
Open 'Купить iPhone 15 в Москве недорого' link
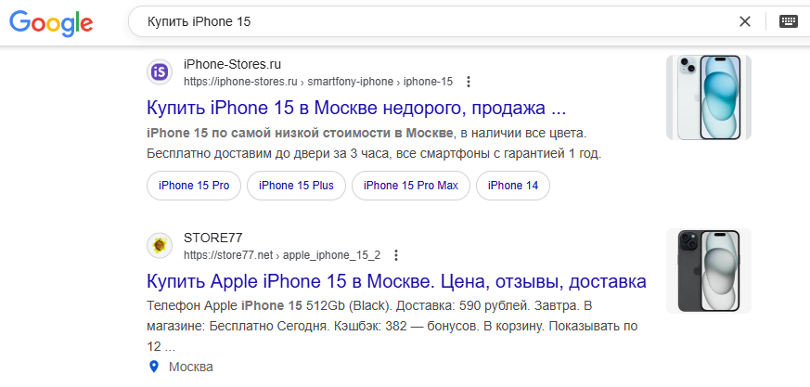click(x=356, y=108)
